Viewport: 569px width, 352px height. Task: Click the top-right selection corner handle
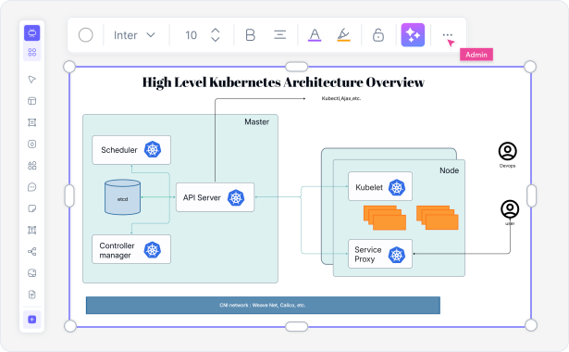coord(530,67)
